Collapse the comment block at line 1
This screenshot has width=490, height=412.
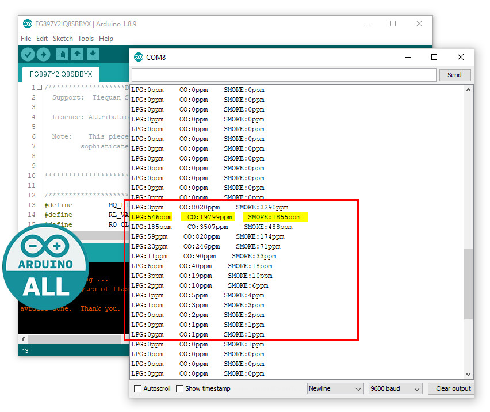[x=39, y=87]
